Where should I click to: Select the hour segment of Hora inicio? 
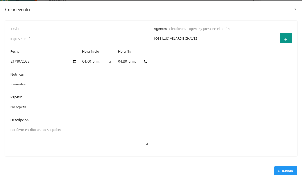84,62
